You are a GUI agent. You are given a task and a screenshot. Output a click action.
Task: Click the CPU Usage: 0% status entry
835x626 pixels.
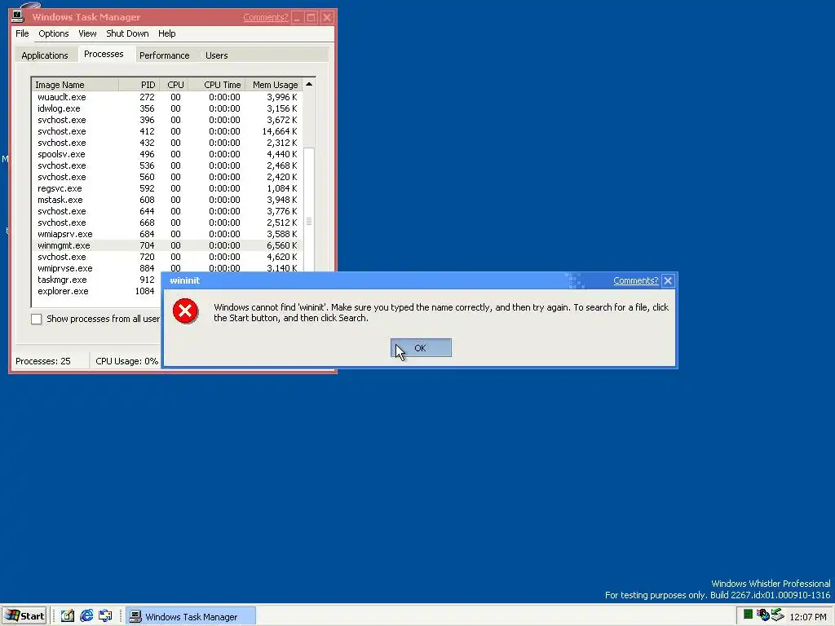126,361
